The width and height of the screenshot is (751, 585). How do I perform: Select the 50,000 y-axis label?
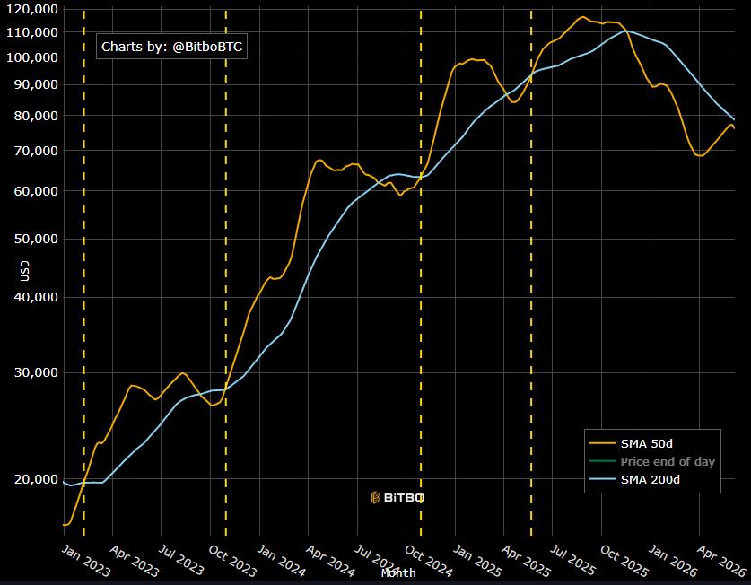click(36, 239)
